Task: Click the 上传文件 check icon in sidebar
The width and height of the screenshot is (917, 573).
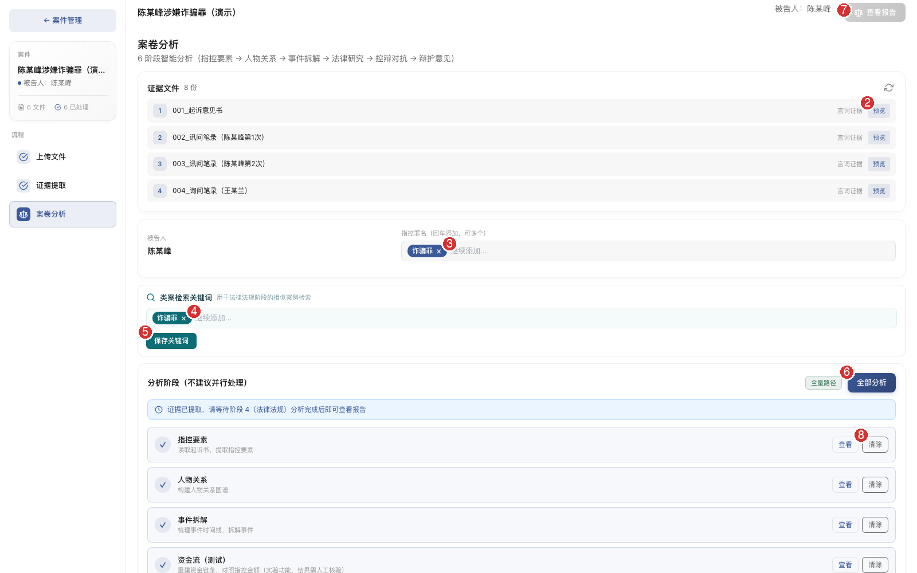Action: point(23,157)
